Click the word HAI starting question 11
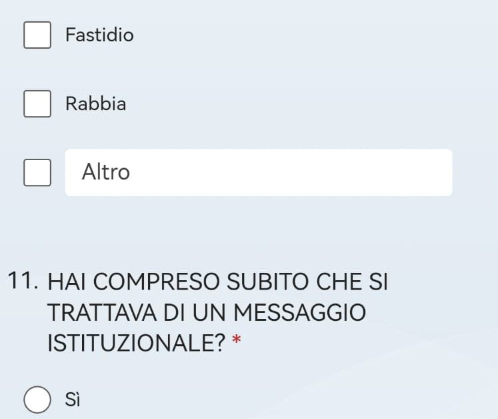This screenshot has height=419, width=498. 67,282
